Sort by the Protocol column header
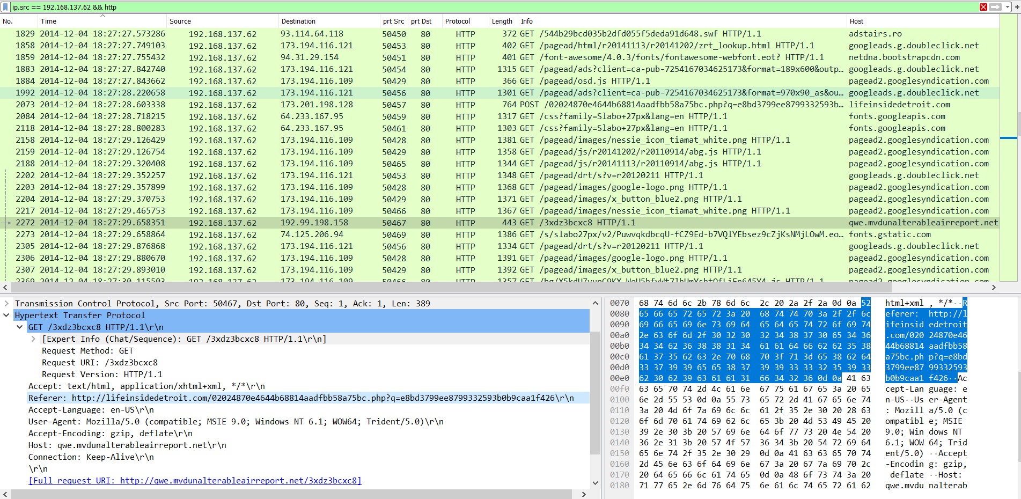The width and height of the screenshot is (1021, 499). (465, 21)
